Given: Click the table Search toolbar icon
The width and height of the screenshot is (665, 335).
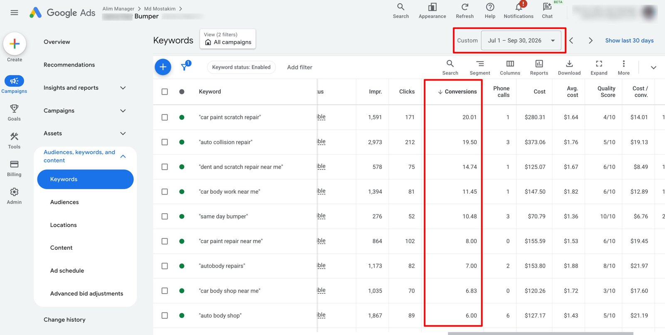Looking at the screenshot, I should click(450, 67).
